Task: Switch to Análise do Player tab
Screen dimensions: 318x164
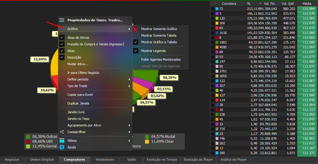Action: [234, 159]
